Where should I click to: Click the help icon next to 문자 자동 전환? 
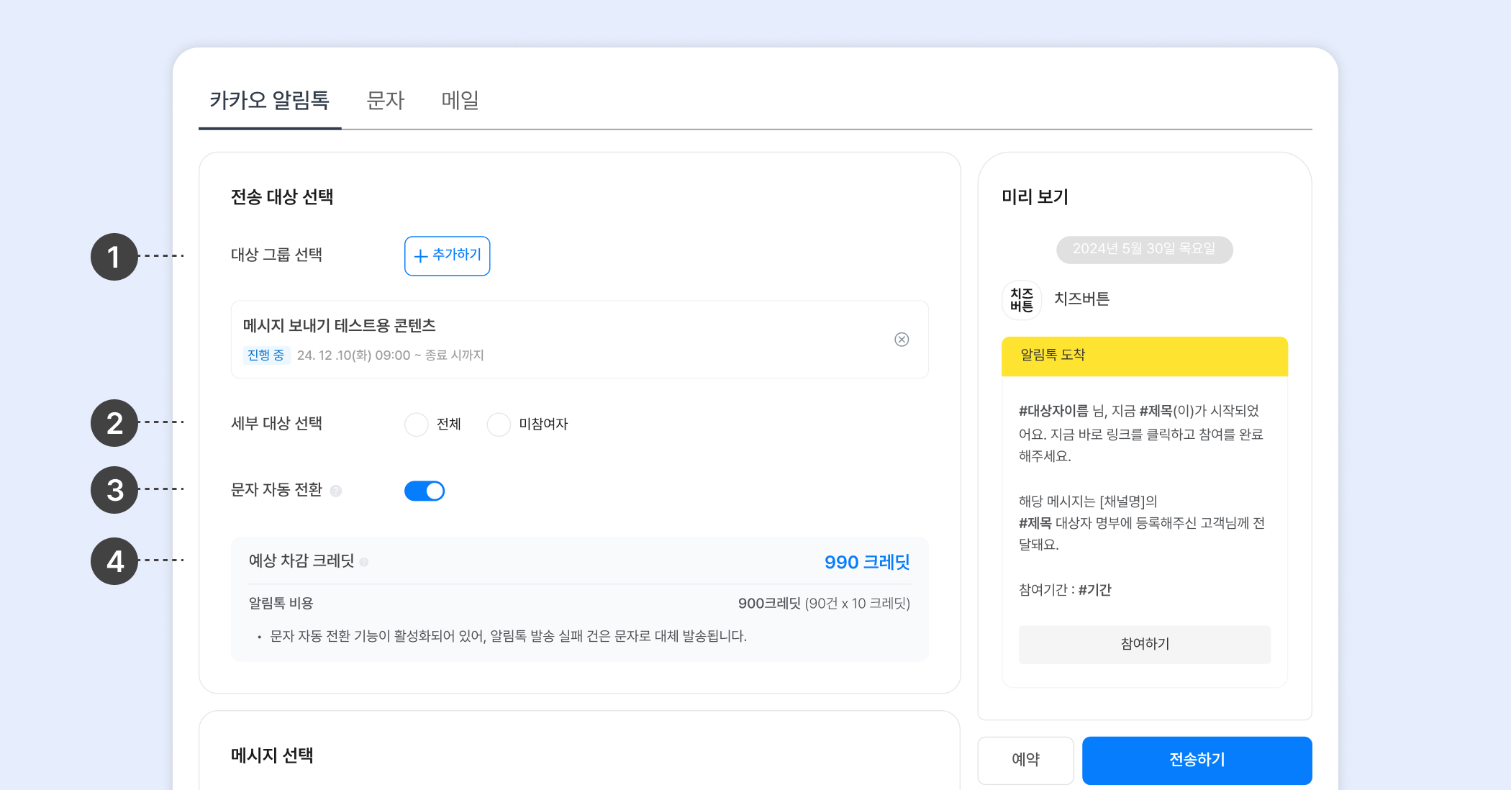[x=335, y=491]
